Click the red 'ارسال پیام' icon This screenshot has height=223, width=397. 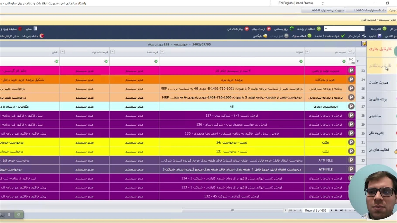pyautogui.click(x=269, y=29)
